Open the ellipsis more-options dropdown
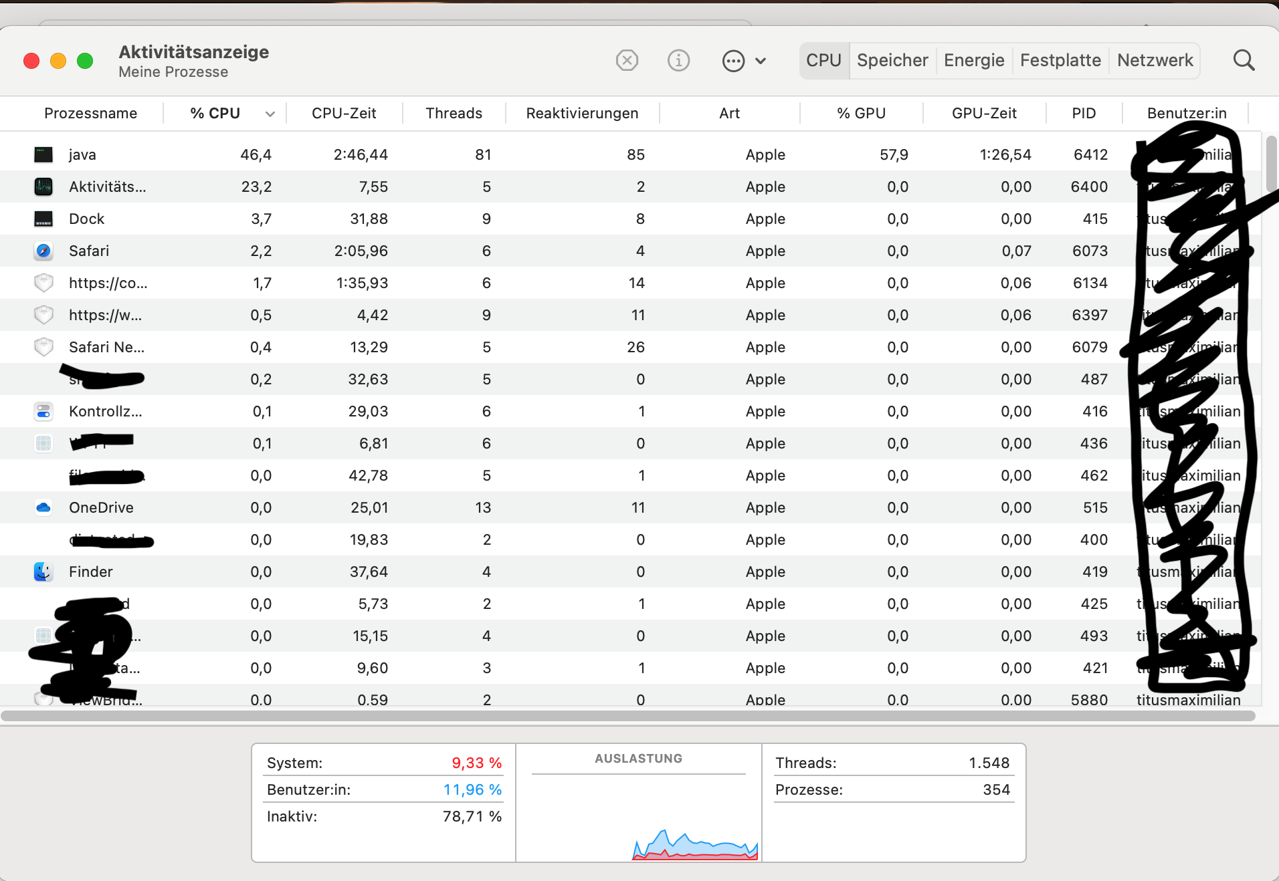The image size is (1279, 881). 733,61
